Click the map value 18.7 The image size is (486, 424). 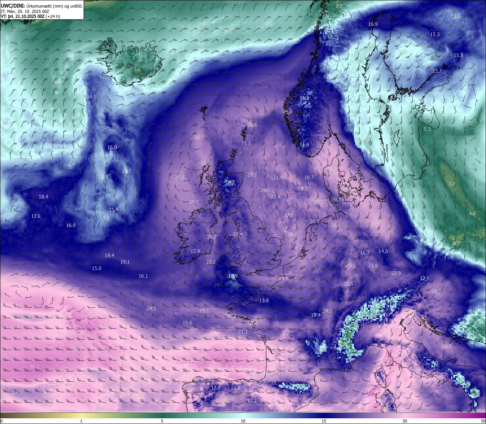(x=309, y=178)
